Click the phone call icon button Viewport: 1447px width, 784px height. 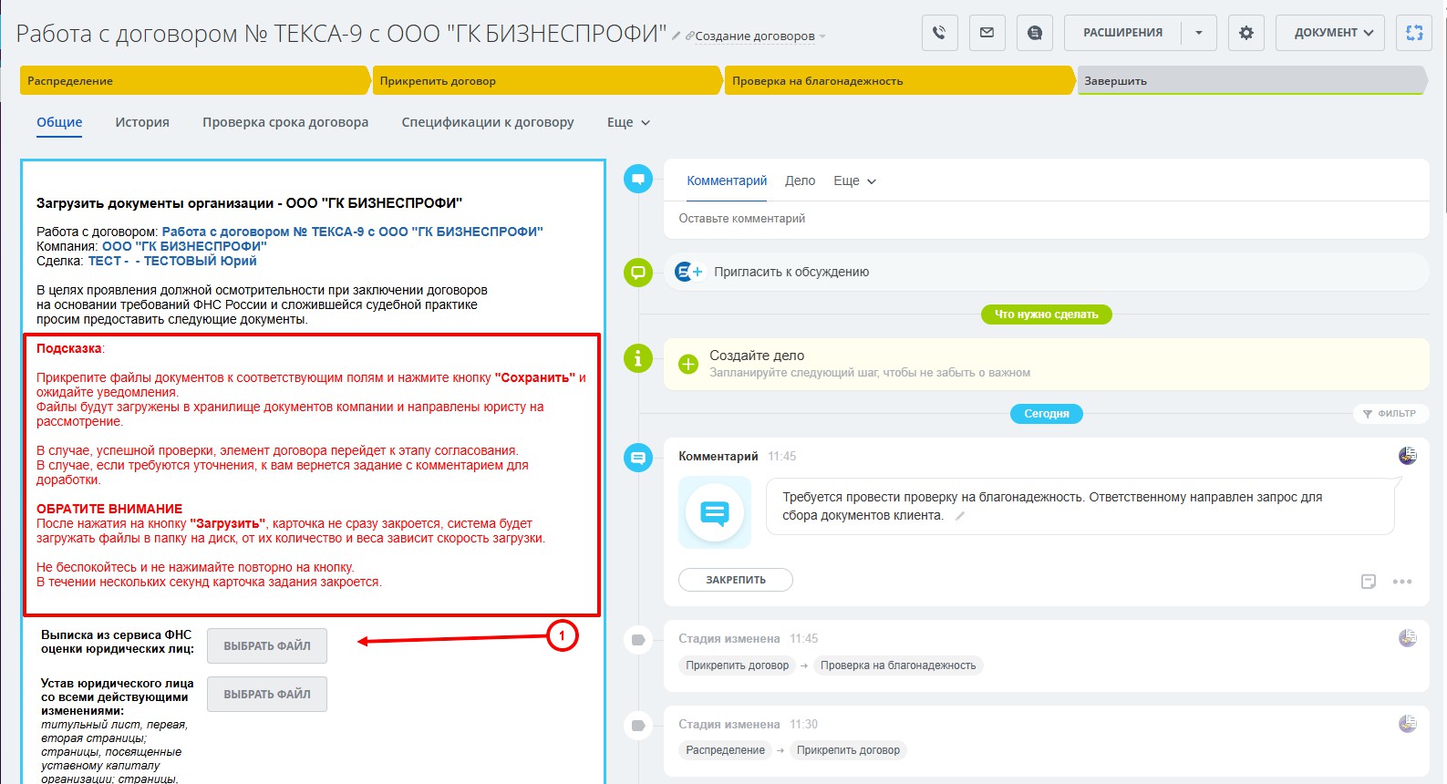click(x=939, y=33)
